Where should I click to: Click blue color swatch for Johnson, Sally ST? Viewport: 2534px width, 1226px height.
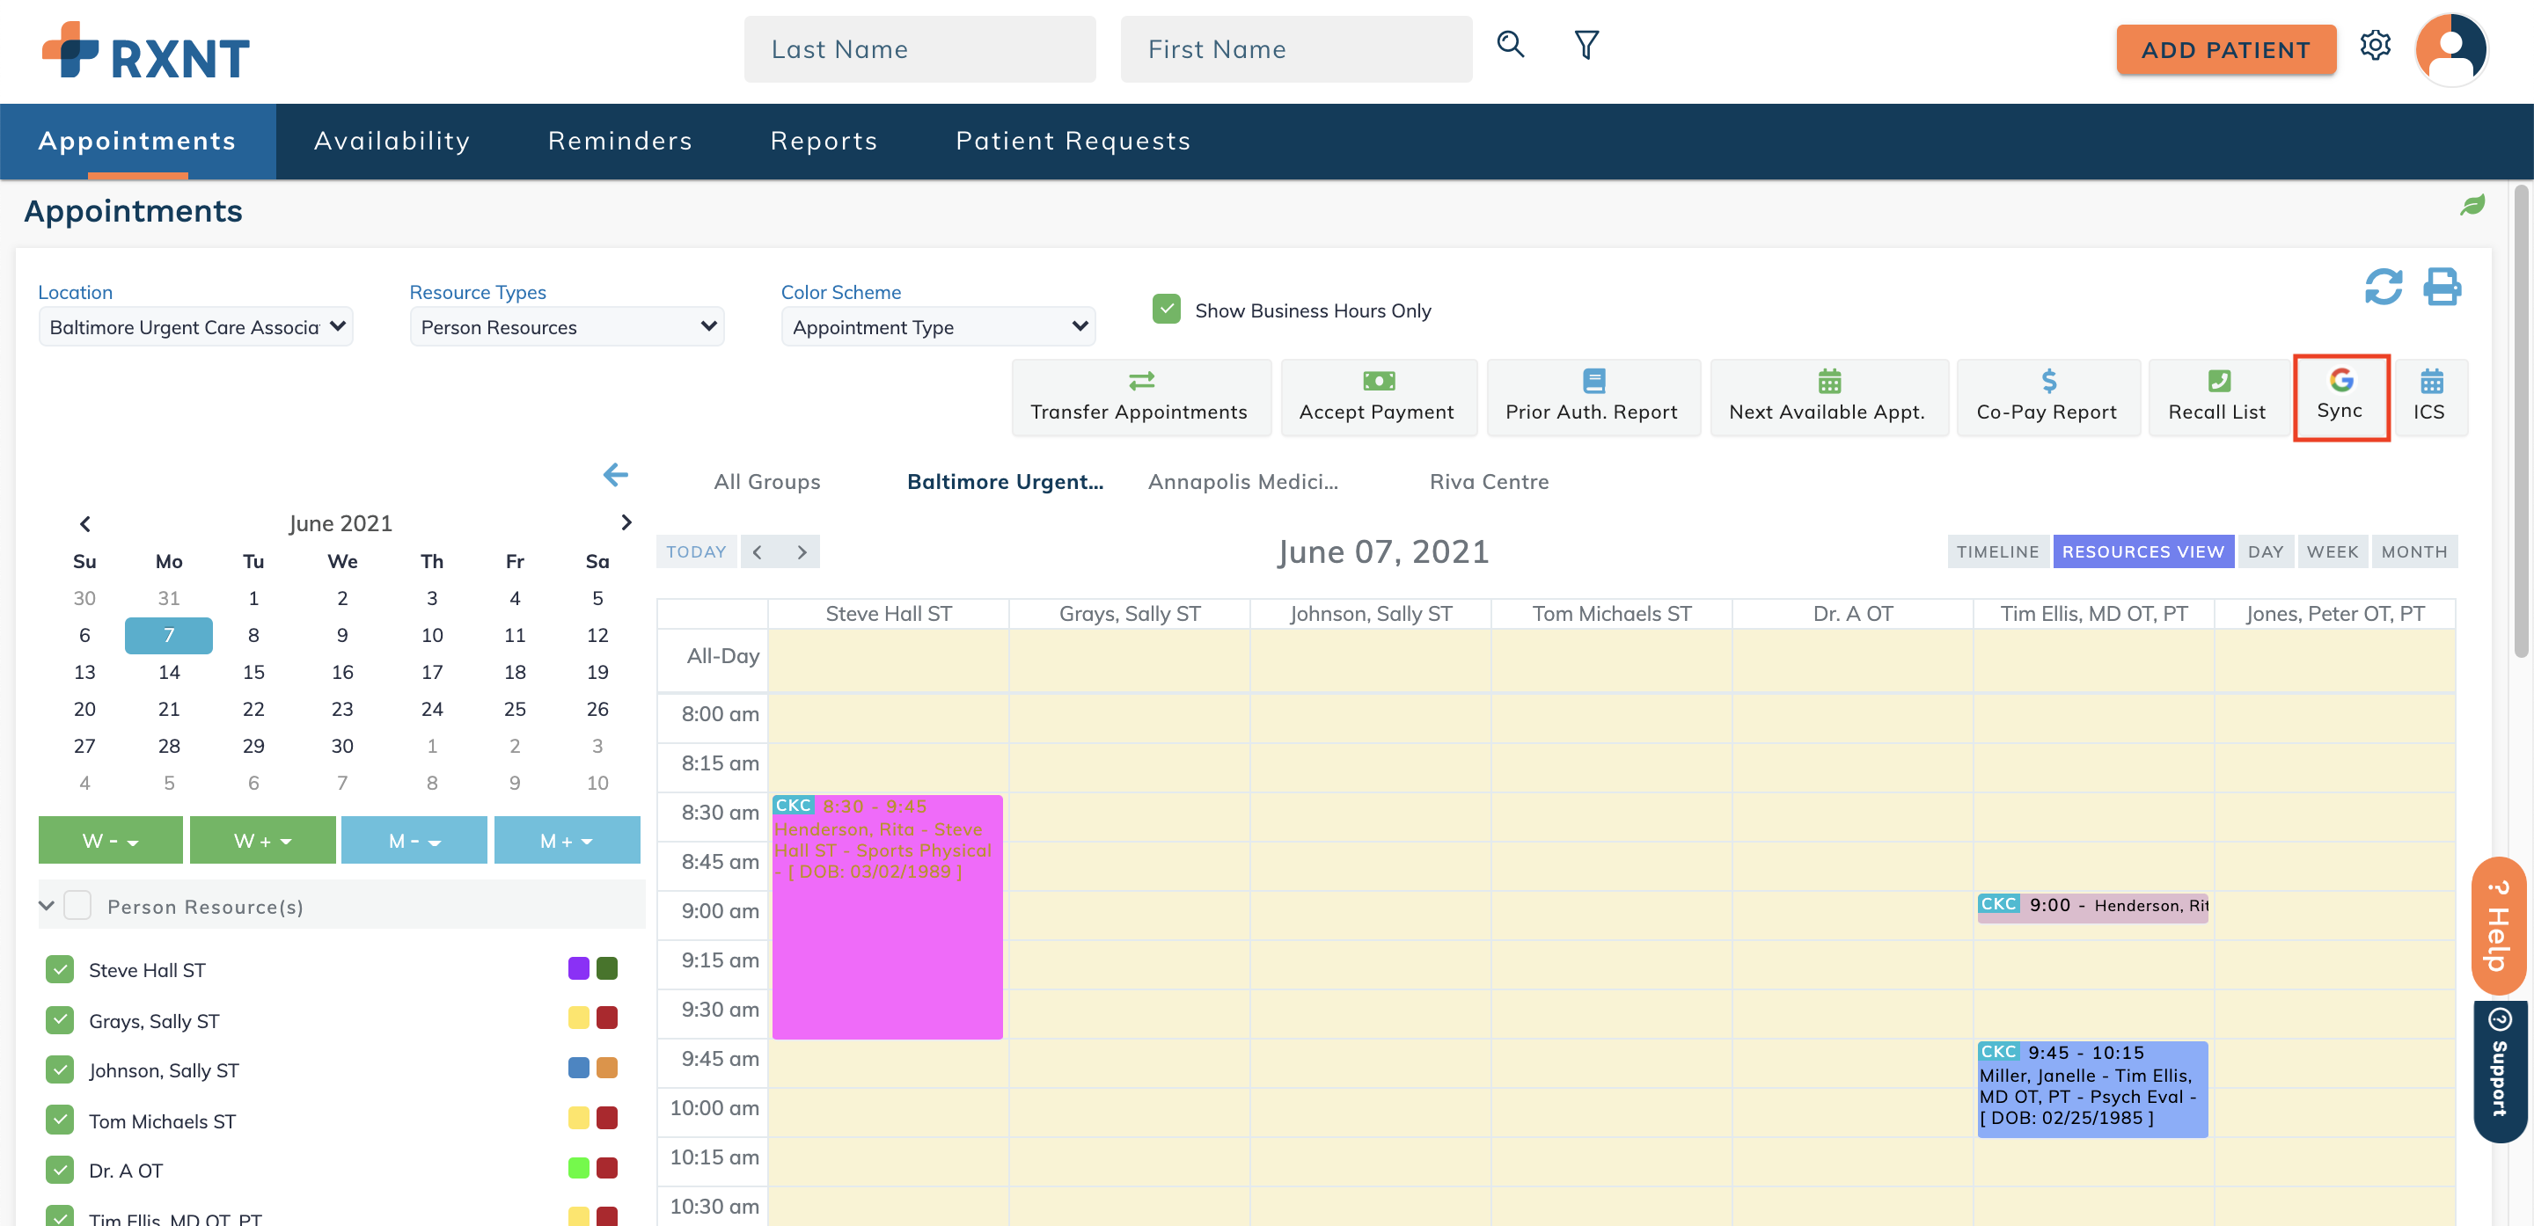click(x=578, y=1068)
